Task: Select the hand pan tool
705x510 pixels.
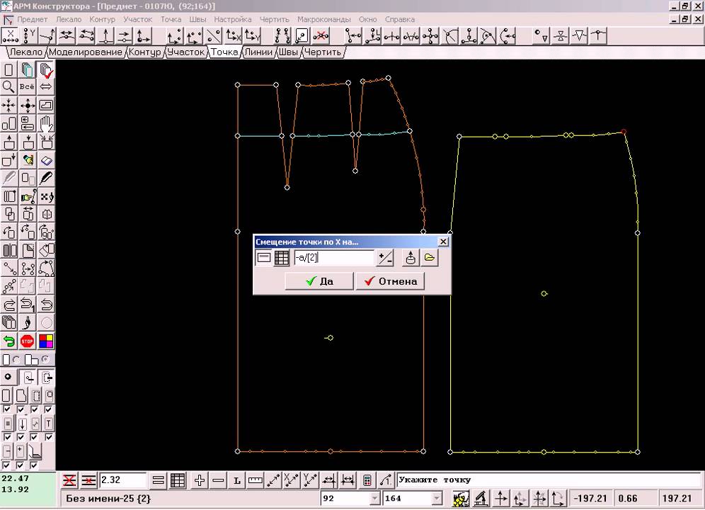Action: point(46,123)
